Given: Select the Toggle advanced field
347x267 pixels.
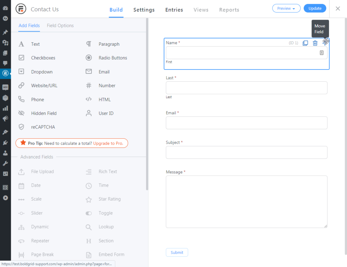Looking at the screenshot, I should tap(105, 213).
